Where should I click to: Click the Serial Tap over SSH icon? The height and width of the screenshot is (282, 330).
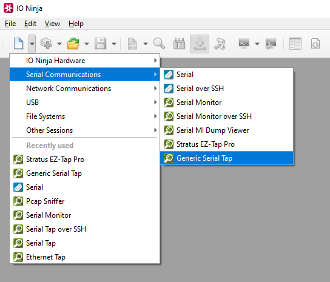[18, 229]
